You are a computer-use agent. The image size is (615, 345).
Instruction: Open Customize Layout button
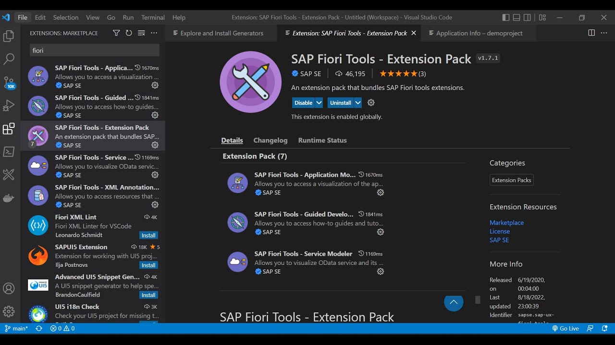pos(542,17)
